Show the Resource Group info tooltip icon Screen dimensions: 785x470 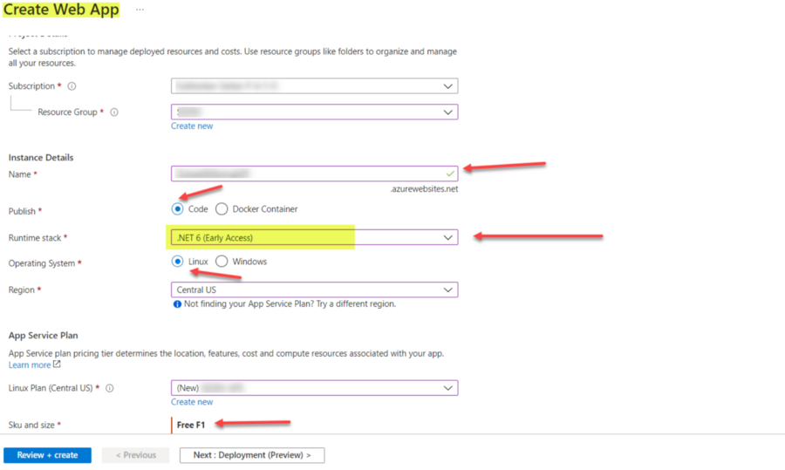[x=114, y=112]
